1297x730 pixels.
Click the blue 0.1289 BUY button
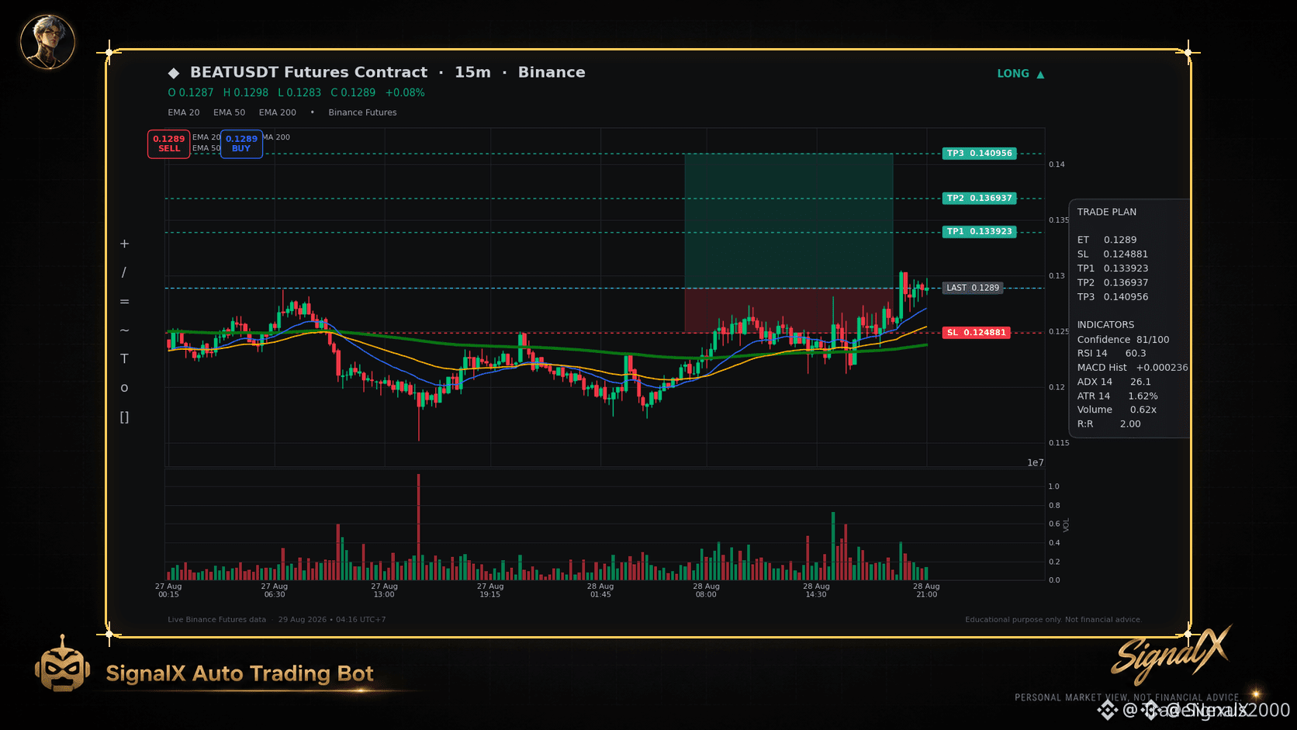click(241, 144)
